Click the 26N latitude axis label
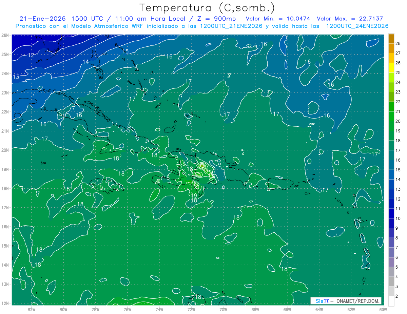 click(x=5, y=35)
